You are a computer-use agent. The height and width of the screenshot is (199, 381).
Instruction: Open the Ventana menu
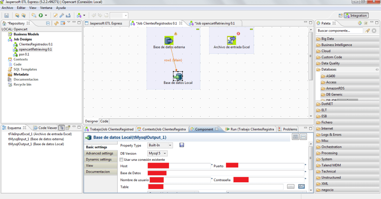(46, 7)
